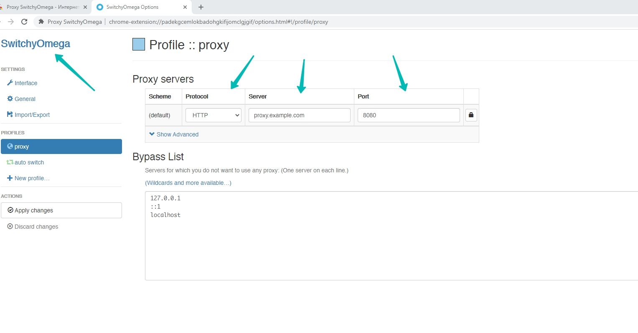Click the localhost bypass entry

click(x=165, y=215)
